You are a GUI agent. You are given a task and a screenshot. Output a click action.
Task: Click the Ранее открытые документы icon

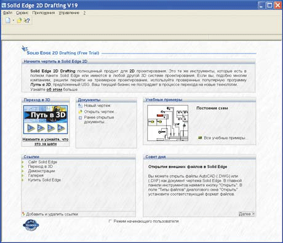pyautogui.click(x=80, y=118)
